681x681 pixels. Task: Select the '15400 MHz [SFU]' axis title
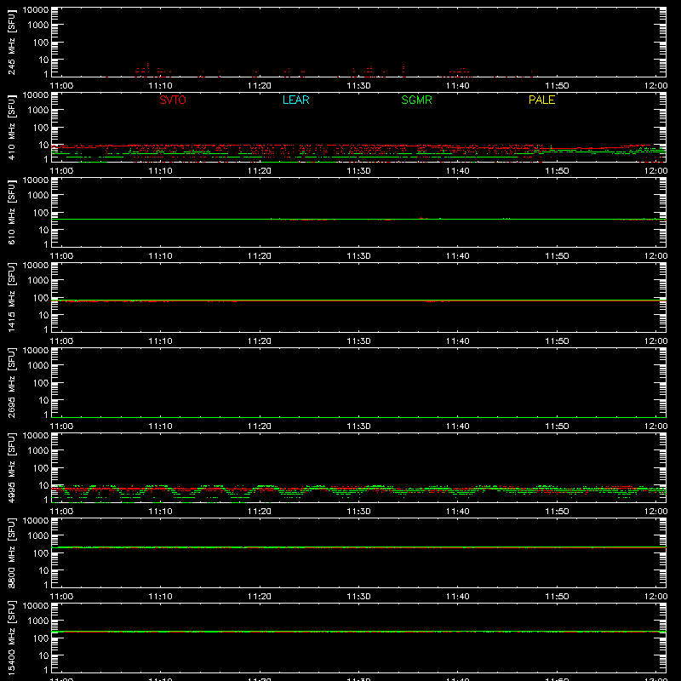tap(11, 638)
